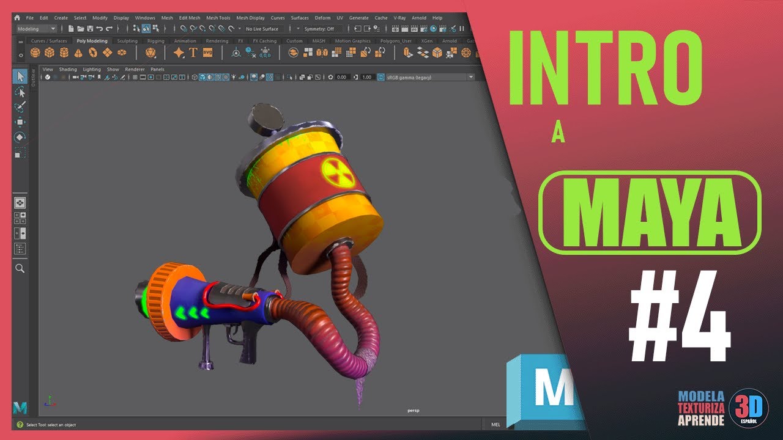The height and width of the screenshot is (440, 783).
Task: Click the Redo arrow
Action: tap(109, 29)
